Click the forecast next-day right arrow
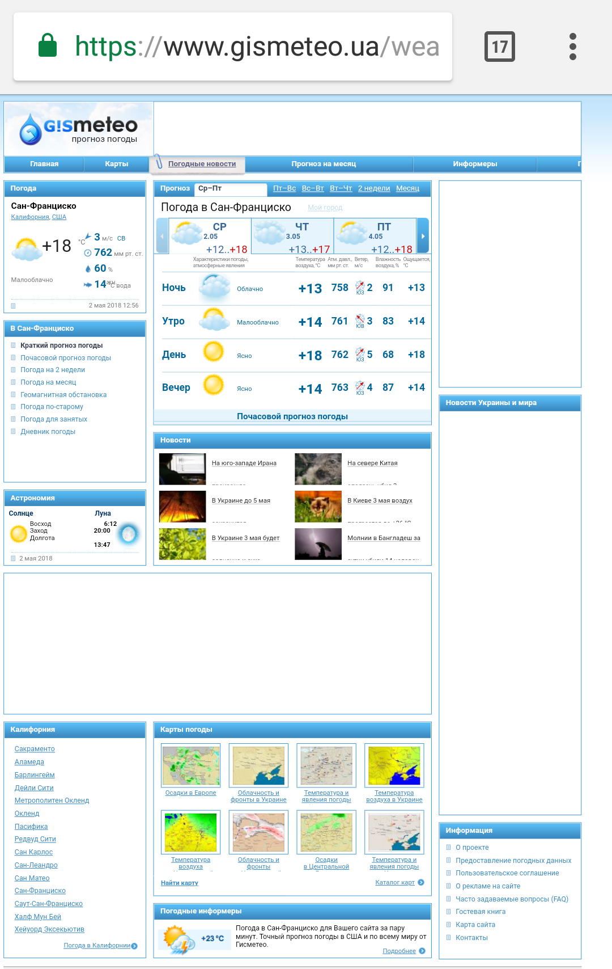Screen dimensions: 612x969 click(x=423, y=236)
